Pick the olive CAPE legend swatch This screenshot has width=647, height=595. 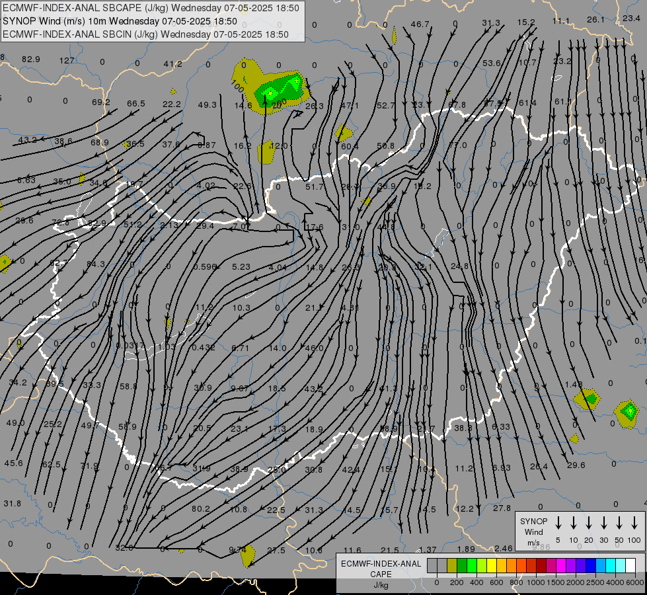(452, 566)
